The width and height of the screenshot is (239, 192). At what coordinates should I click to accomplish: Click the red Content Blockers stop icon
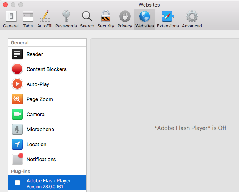pyautogui.click(x=17, y=69)
